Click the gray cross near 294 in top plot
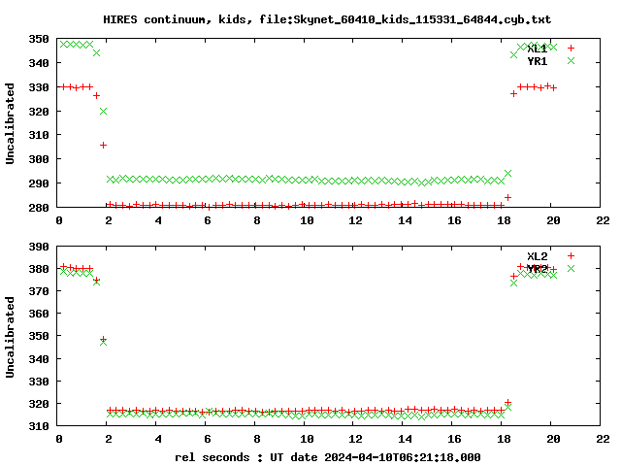 coord(507,174)
